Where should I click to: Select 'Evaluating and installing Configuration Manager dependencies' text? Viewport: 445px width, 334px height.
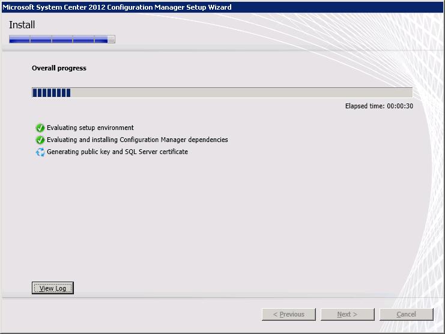[x=137, y=140]
